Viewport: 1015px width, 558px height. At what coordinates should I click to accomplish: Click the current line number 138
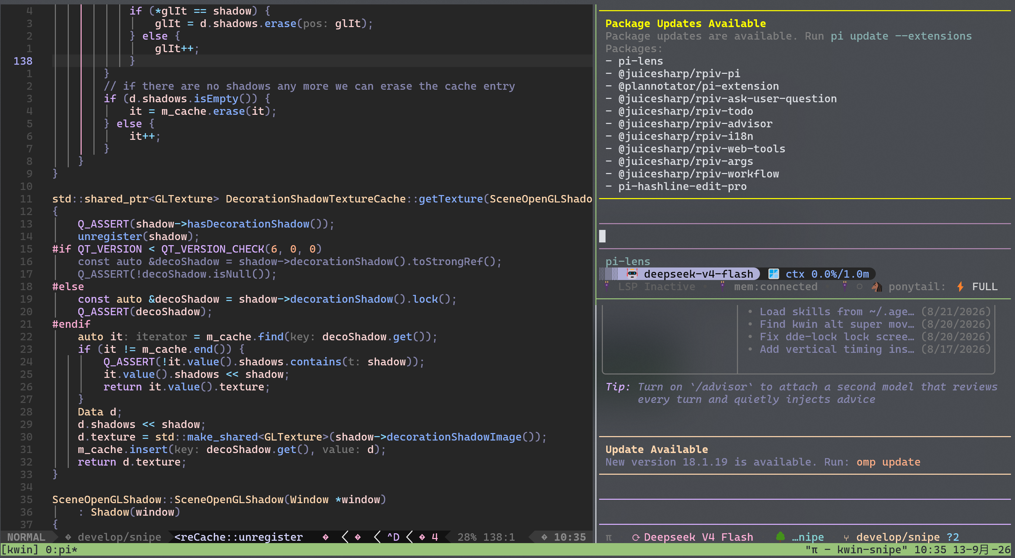(23, 61)
